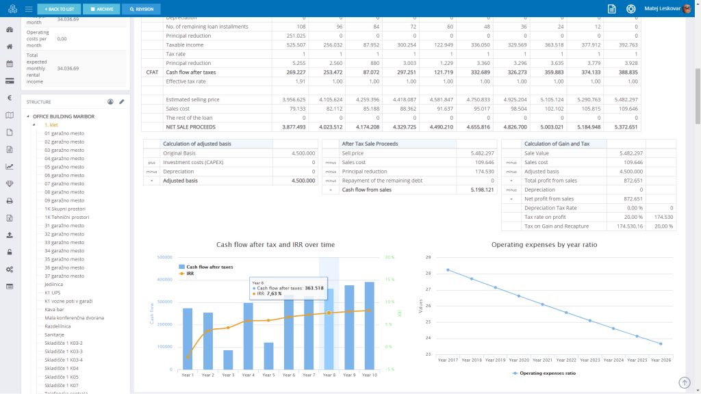
Task: Click the globe icon in the top bar
Action: click(x=630, y=8)
